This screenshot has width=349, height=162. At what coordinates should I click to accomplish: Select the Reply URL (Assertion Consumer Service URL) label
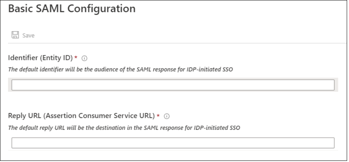click(81, 116)
